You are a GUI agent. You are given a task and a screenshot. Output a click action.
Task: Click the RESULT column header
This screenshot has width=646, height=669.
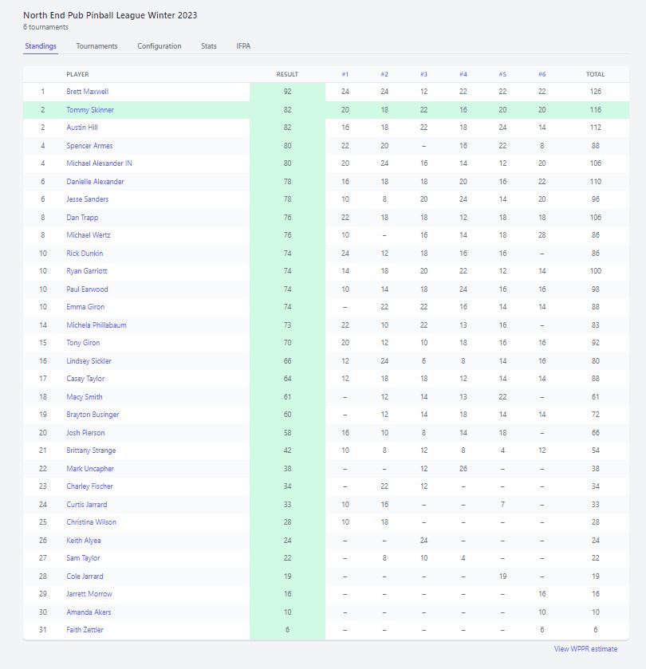tap(287, 74)
